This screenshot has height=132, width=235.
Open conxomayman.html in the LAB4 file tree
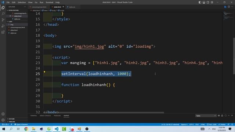(17, 27)
